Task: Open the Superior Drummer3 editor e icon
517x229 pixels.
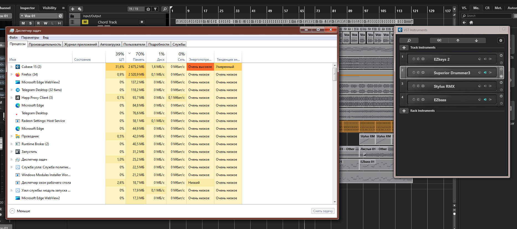Action: click(x=418, y=73)
